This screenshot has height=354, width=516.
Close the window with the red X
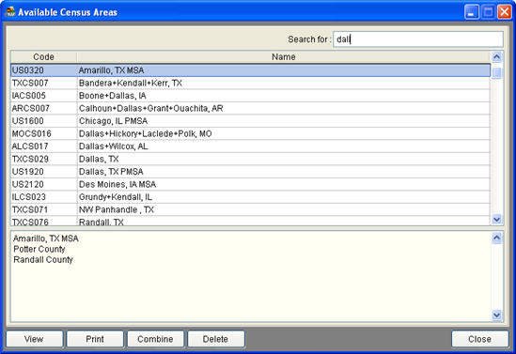505,12
